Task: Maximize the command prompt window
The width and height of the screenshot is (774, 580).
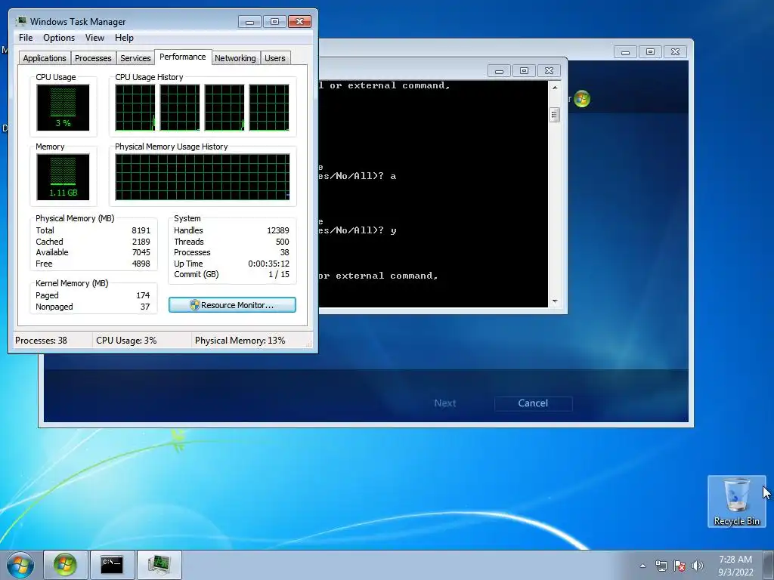Action: tap(525, 71)
